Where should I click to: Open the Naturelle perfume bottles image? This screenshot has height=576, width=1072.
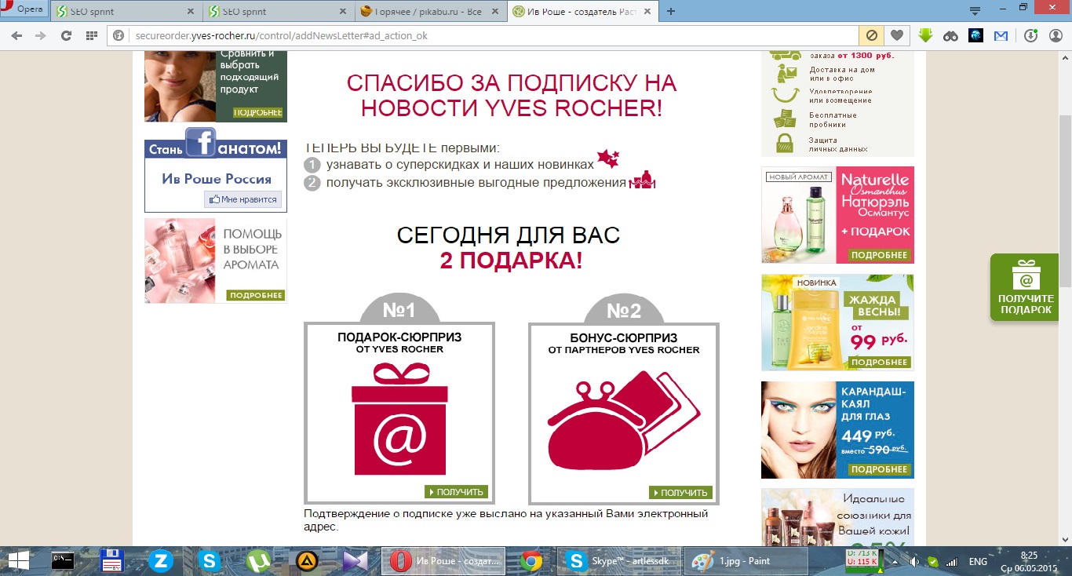(798, 215)
